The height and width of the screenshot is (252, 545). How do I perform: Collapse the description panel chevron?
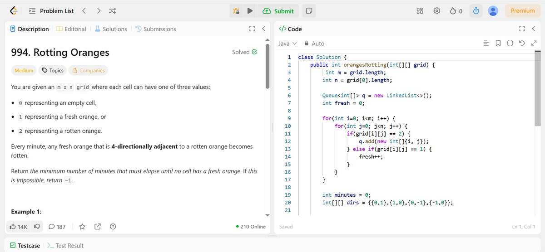pyautogui.click(x=263, y=29)
